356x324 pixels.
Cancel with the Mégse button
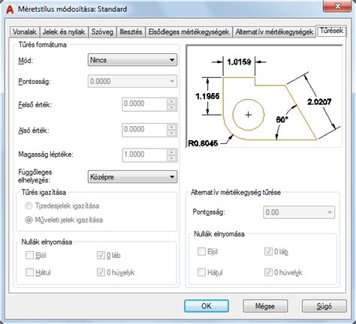coord(265,306)
